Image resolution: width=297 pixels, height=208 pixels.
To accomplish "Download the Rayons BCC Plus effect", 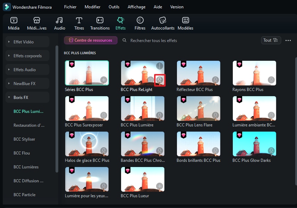I will point(271,80).
